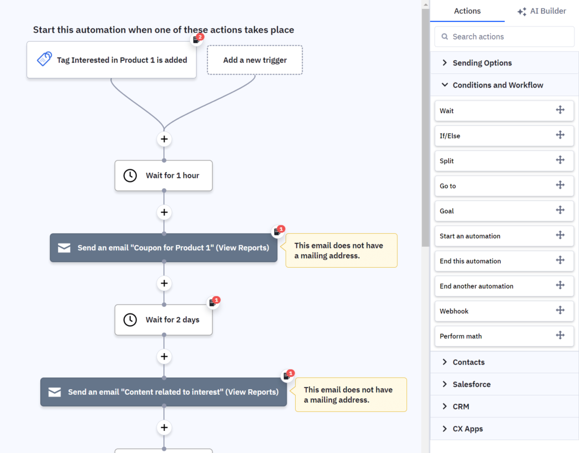
Task: Click the drag handle icon for Perform math
Action: coord(560,335)
